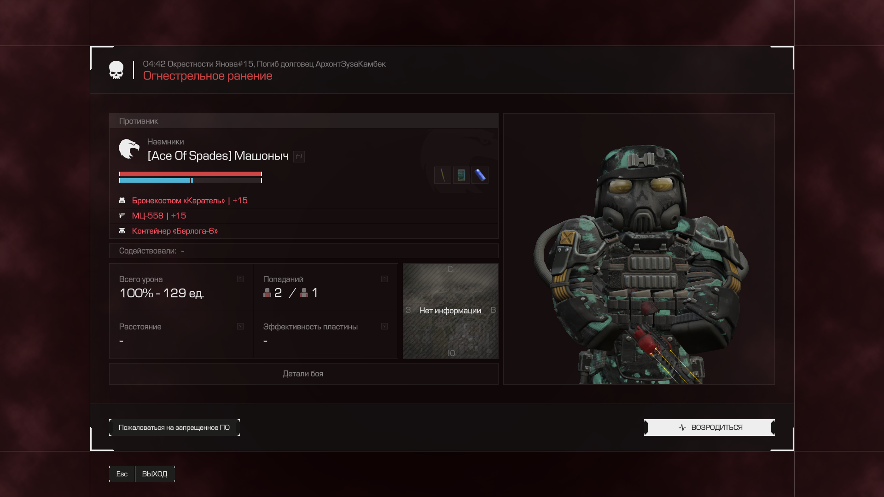Select the player name [Ace Of Spades] Машоныч

coord(218,156)
